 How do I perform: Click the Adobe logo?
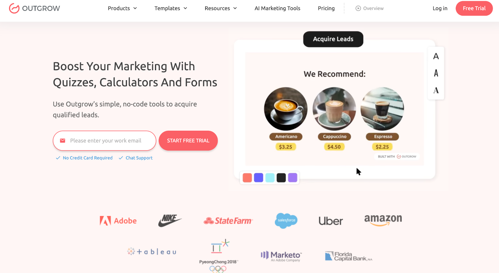pos(118,221)
